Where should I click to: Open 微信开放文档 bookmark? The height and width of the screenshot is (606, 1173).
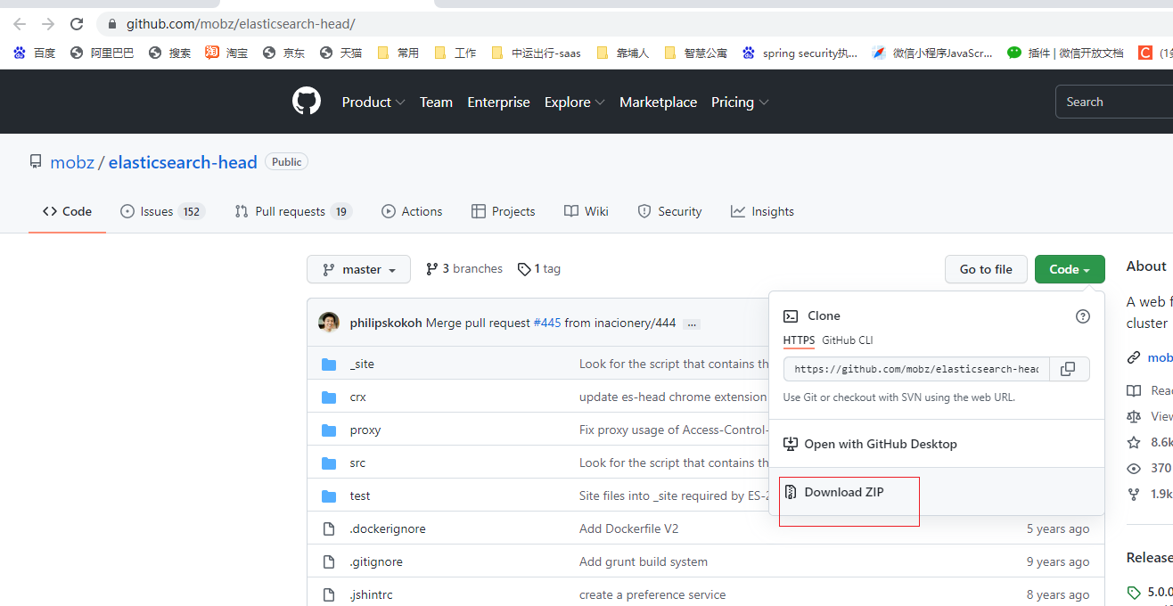(1065, 53)
